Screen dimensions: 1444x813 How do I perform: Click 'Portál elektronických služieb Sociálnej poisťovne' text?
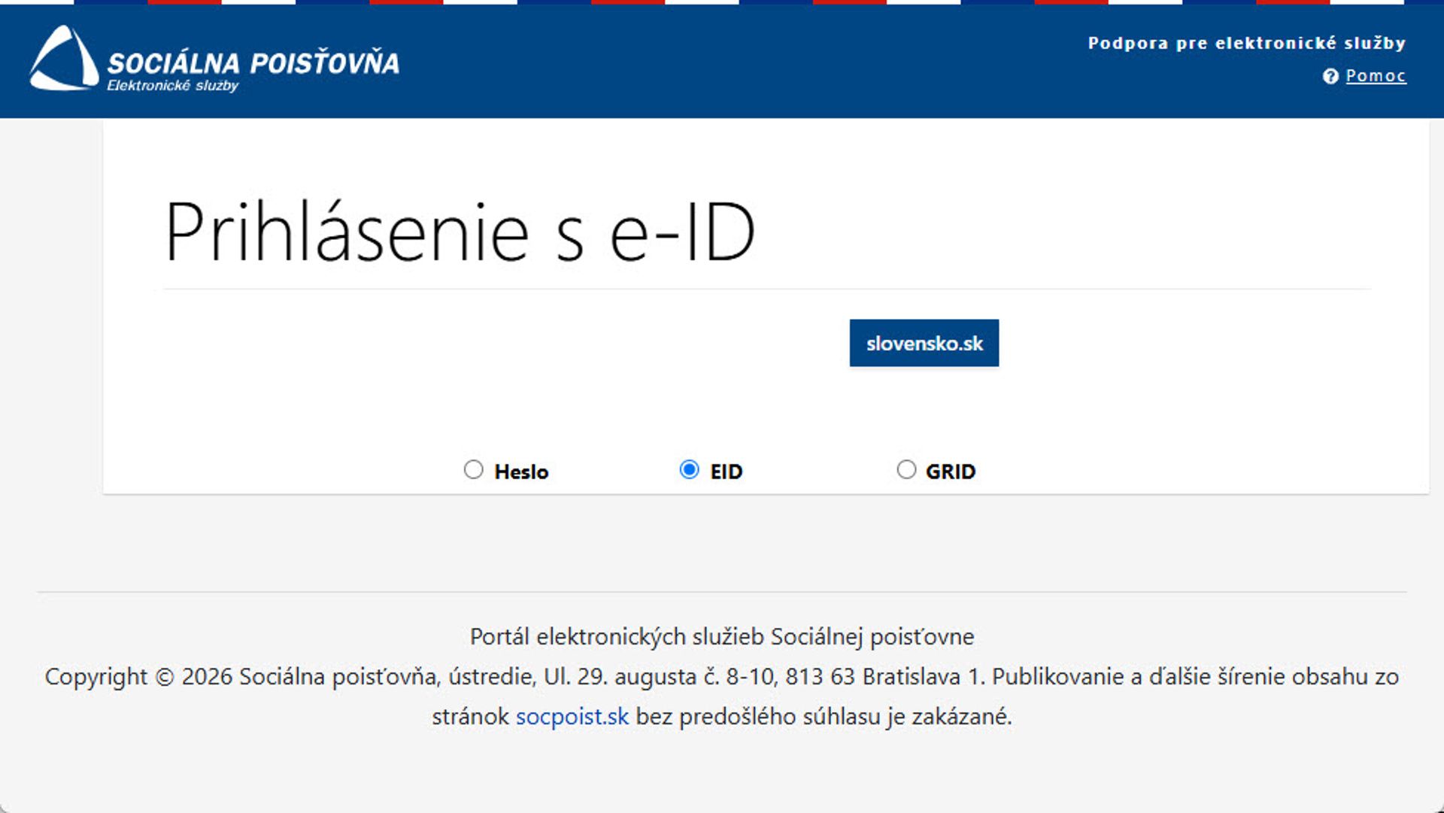[x=722, y=636]
